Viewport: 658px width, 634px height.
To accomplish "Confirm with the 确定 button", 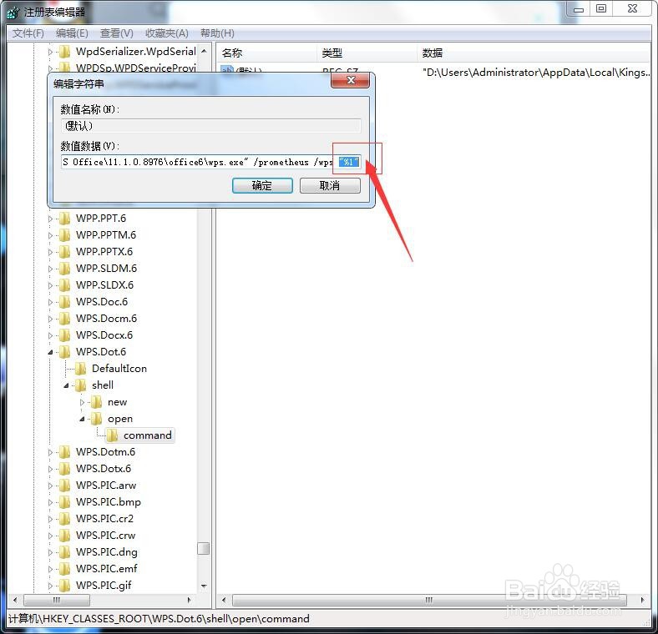I will (x=262, y=185).
